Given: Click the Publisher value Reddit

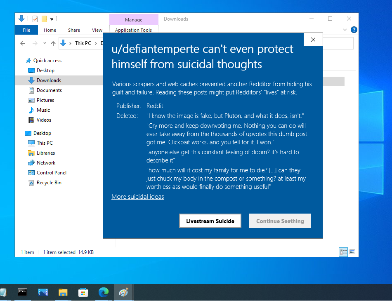Looking at the screenshot, I should pos(155,106).
